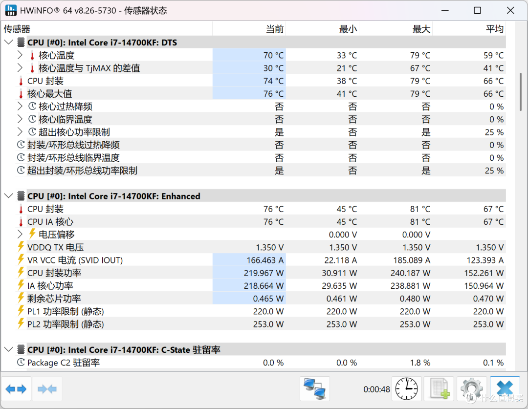Click the 1.8 % maximum C2 residency value
This screenshot has width=528, height=409.
420,363
